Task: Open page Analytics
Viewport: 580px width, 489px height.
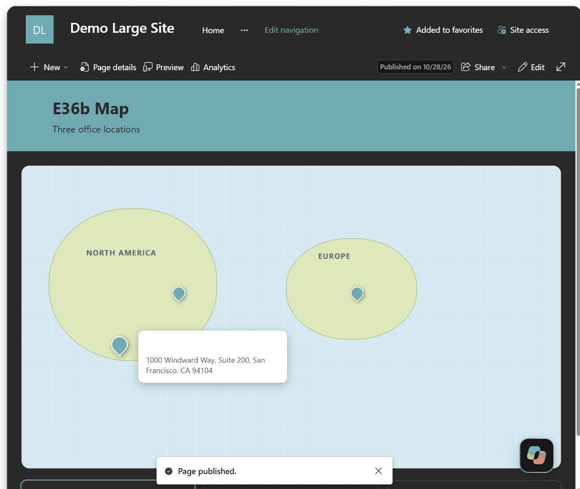Action: [x=213, y=67]
